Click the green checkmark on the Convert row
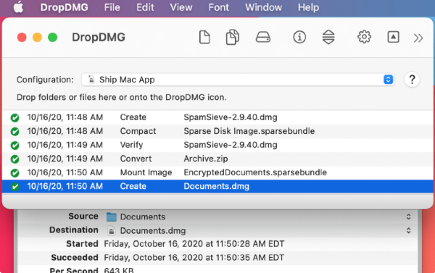 coord(14,159)
